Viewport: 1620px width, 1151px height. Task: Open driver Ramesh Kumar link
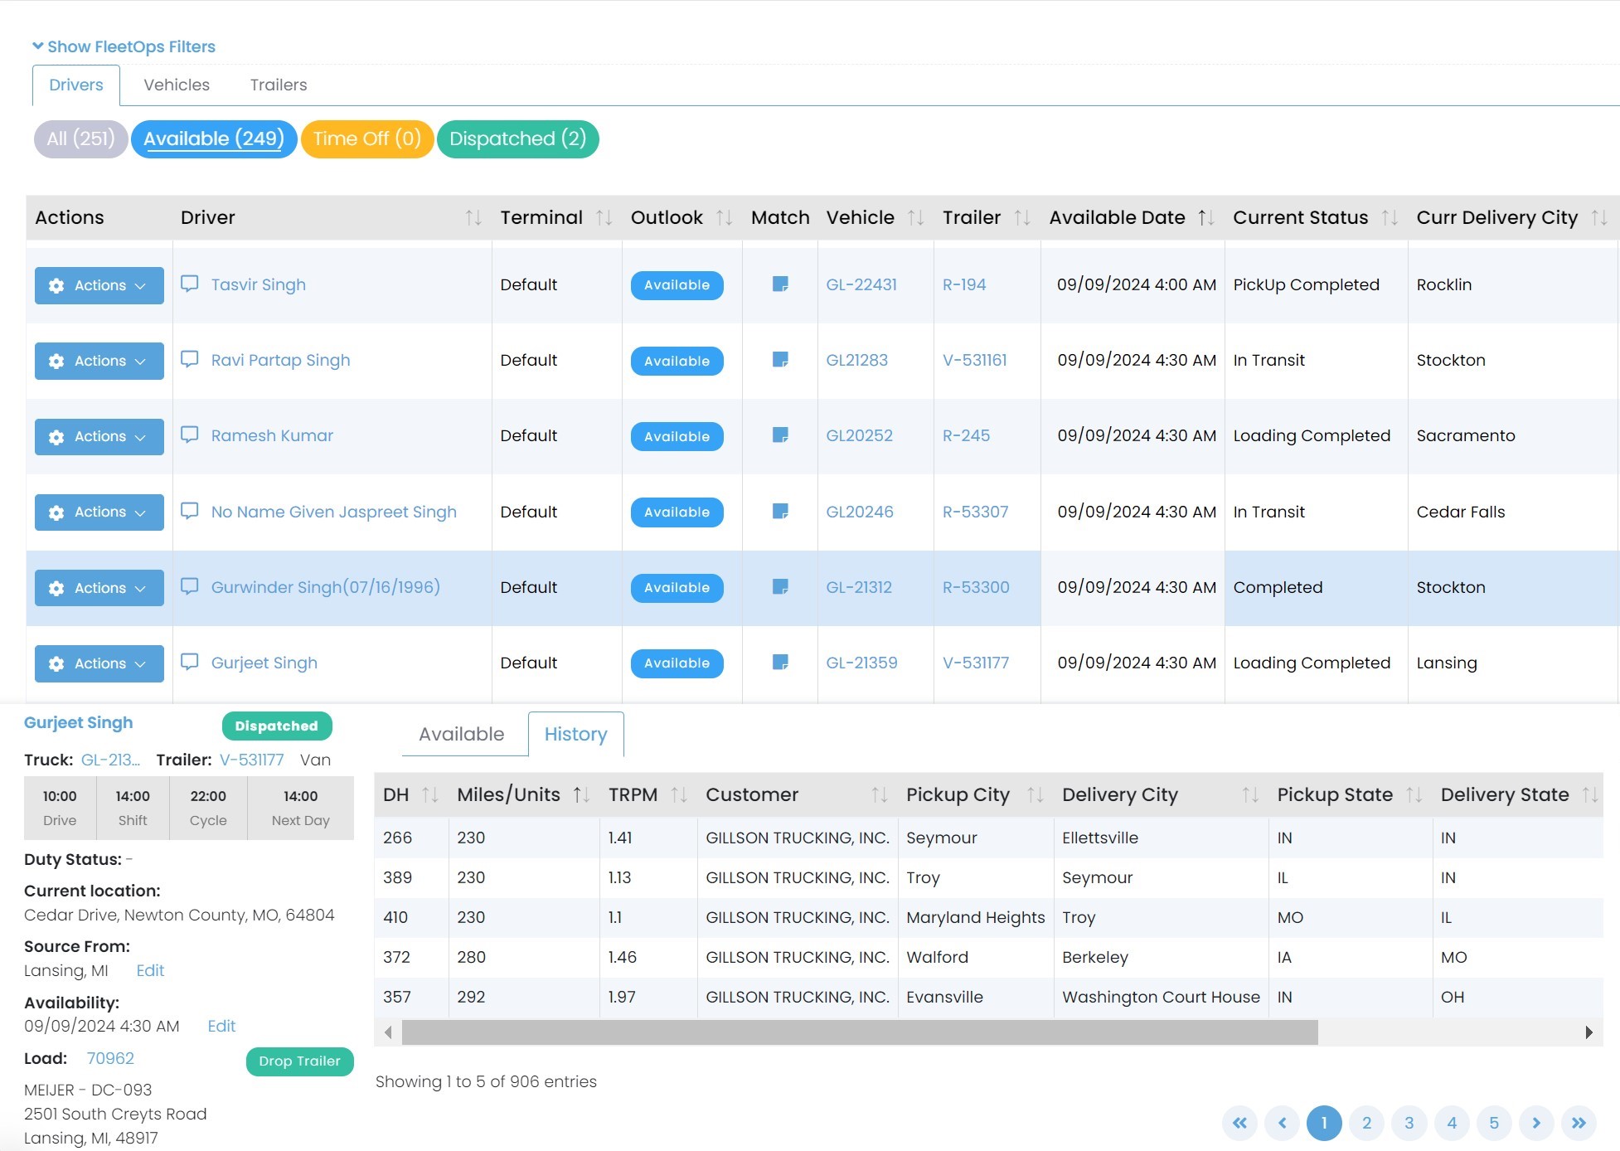click(272, 435)
